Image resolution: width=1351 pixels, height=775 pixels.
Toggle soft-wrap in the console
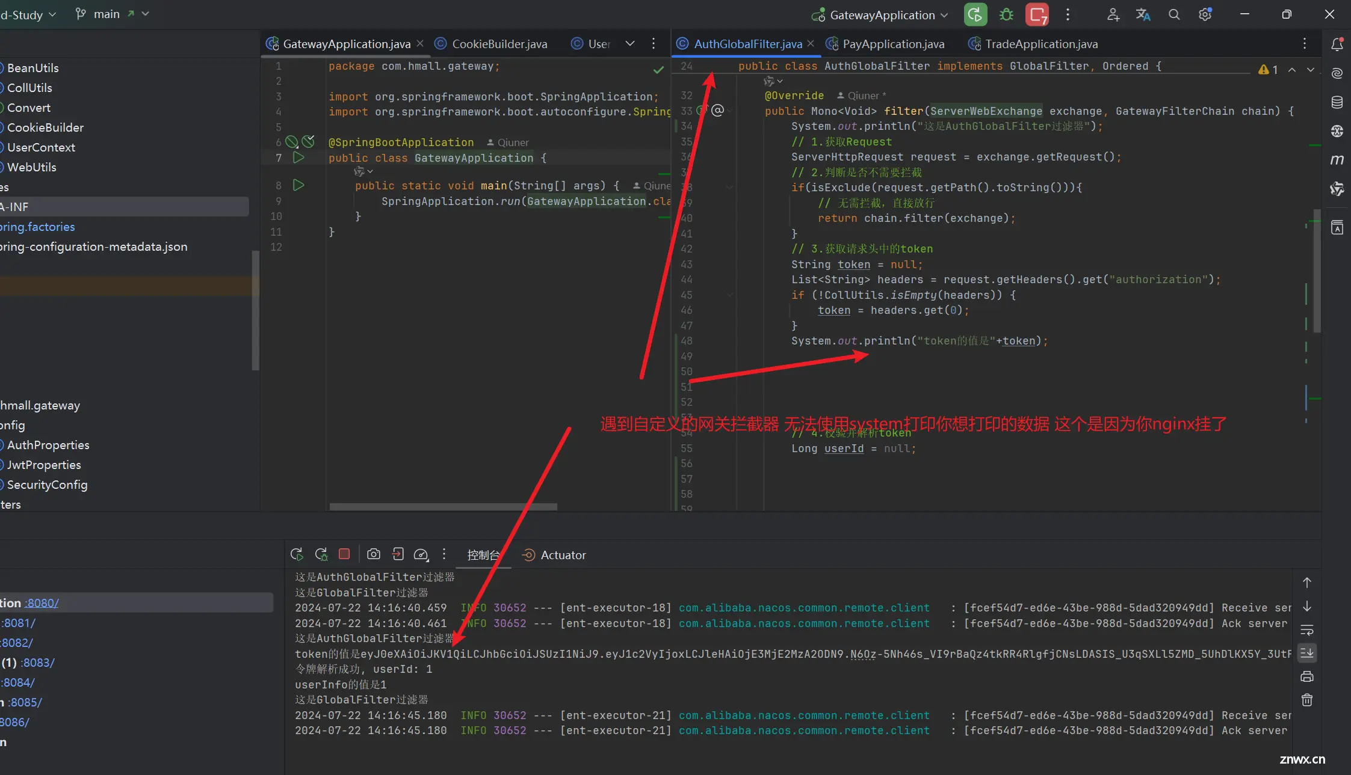point(1307,629)
